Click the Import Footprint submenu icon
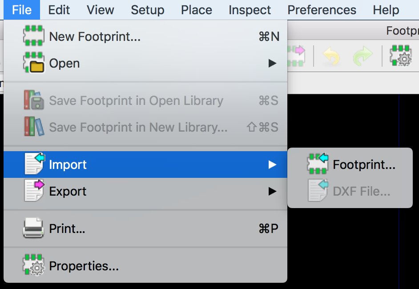Screen dimensions: 419x289 pyautogui.click(x=318, y=165)
